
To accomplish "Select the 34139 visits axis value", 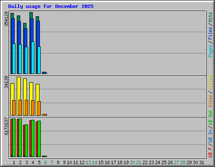I will (6, 82).
